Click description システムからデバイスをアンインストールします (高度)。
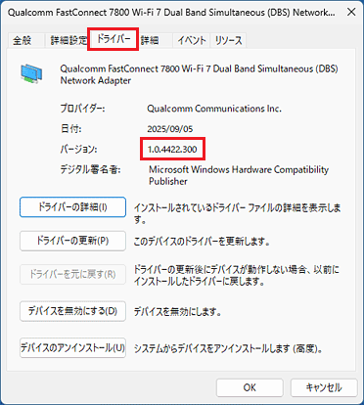The width and height of the screenshot is (364, 405). tap(229, 349)
